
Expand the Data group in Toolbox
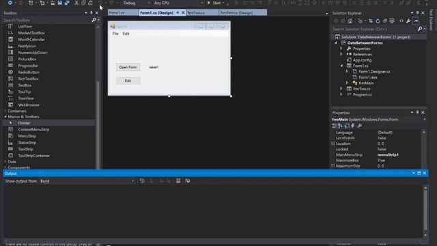(x=5, y=162)
